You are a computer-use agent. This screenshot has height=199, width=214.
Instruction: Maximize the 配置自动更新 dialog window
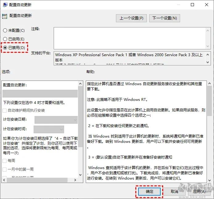point(192,5)
